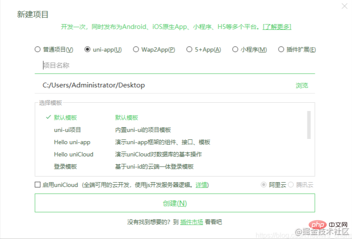Click description 内置uni-ui的项目模板
The width and height of the screenshot is (352, 239).
(x=143, y=130)
